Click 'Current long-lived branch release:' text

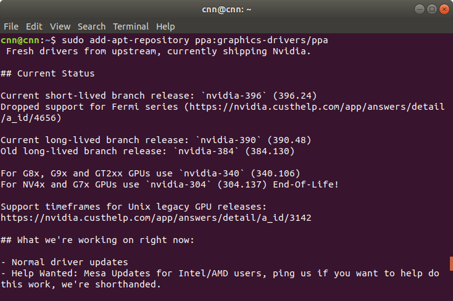coord(95,140)
